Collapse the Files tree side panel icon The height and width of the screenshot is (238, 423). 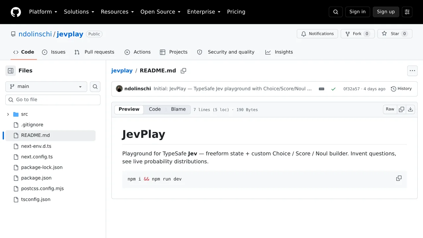pyautogui.click(x=11, y=71)
